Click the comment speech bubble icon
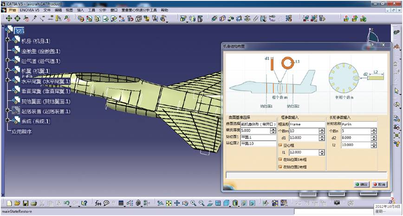403x216 pixels. click(106, 203)
